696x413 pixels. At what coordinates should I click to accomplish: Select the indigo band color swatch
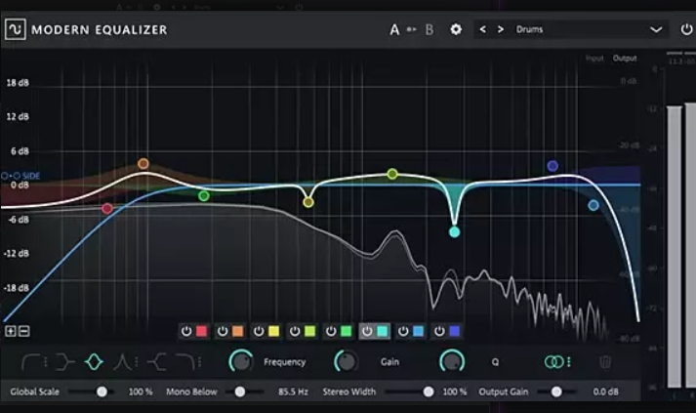[x=455, y=331]
